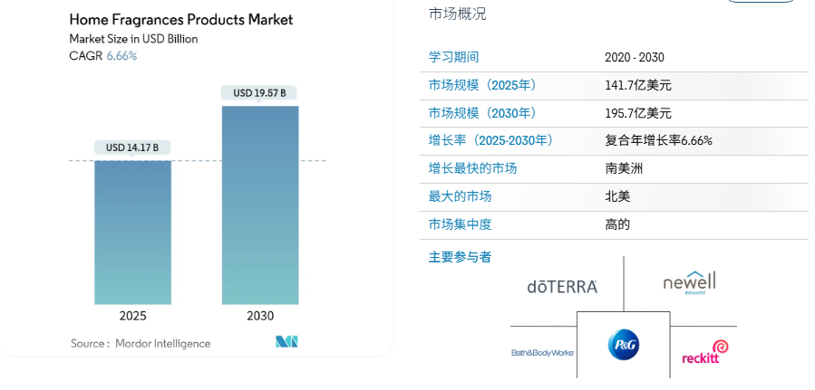The width and height of the screenshot is (815, 390).
Task: Select the 学习期间 row label
Action: point(453,57)
